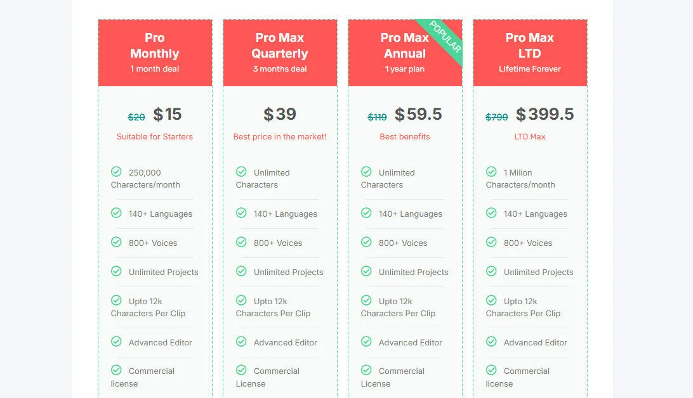Screen dimensions: 693x398
Task: Click the crossed-out $119 original price
Action: [x=377, y=117]
